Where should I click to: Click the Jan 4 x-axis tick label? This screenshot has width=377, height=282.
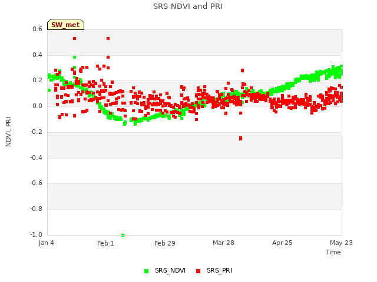point(46,243)
